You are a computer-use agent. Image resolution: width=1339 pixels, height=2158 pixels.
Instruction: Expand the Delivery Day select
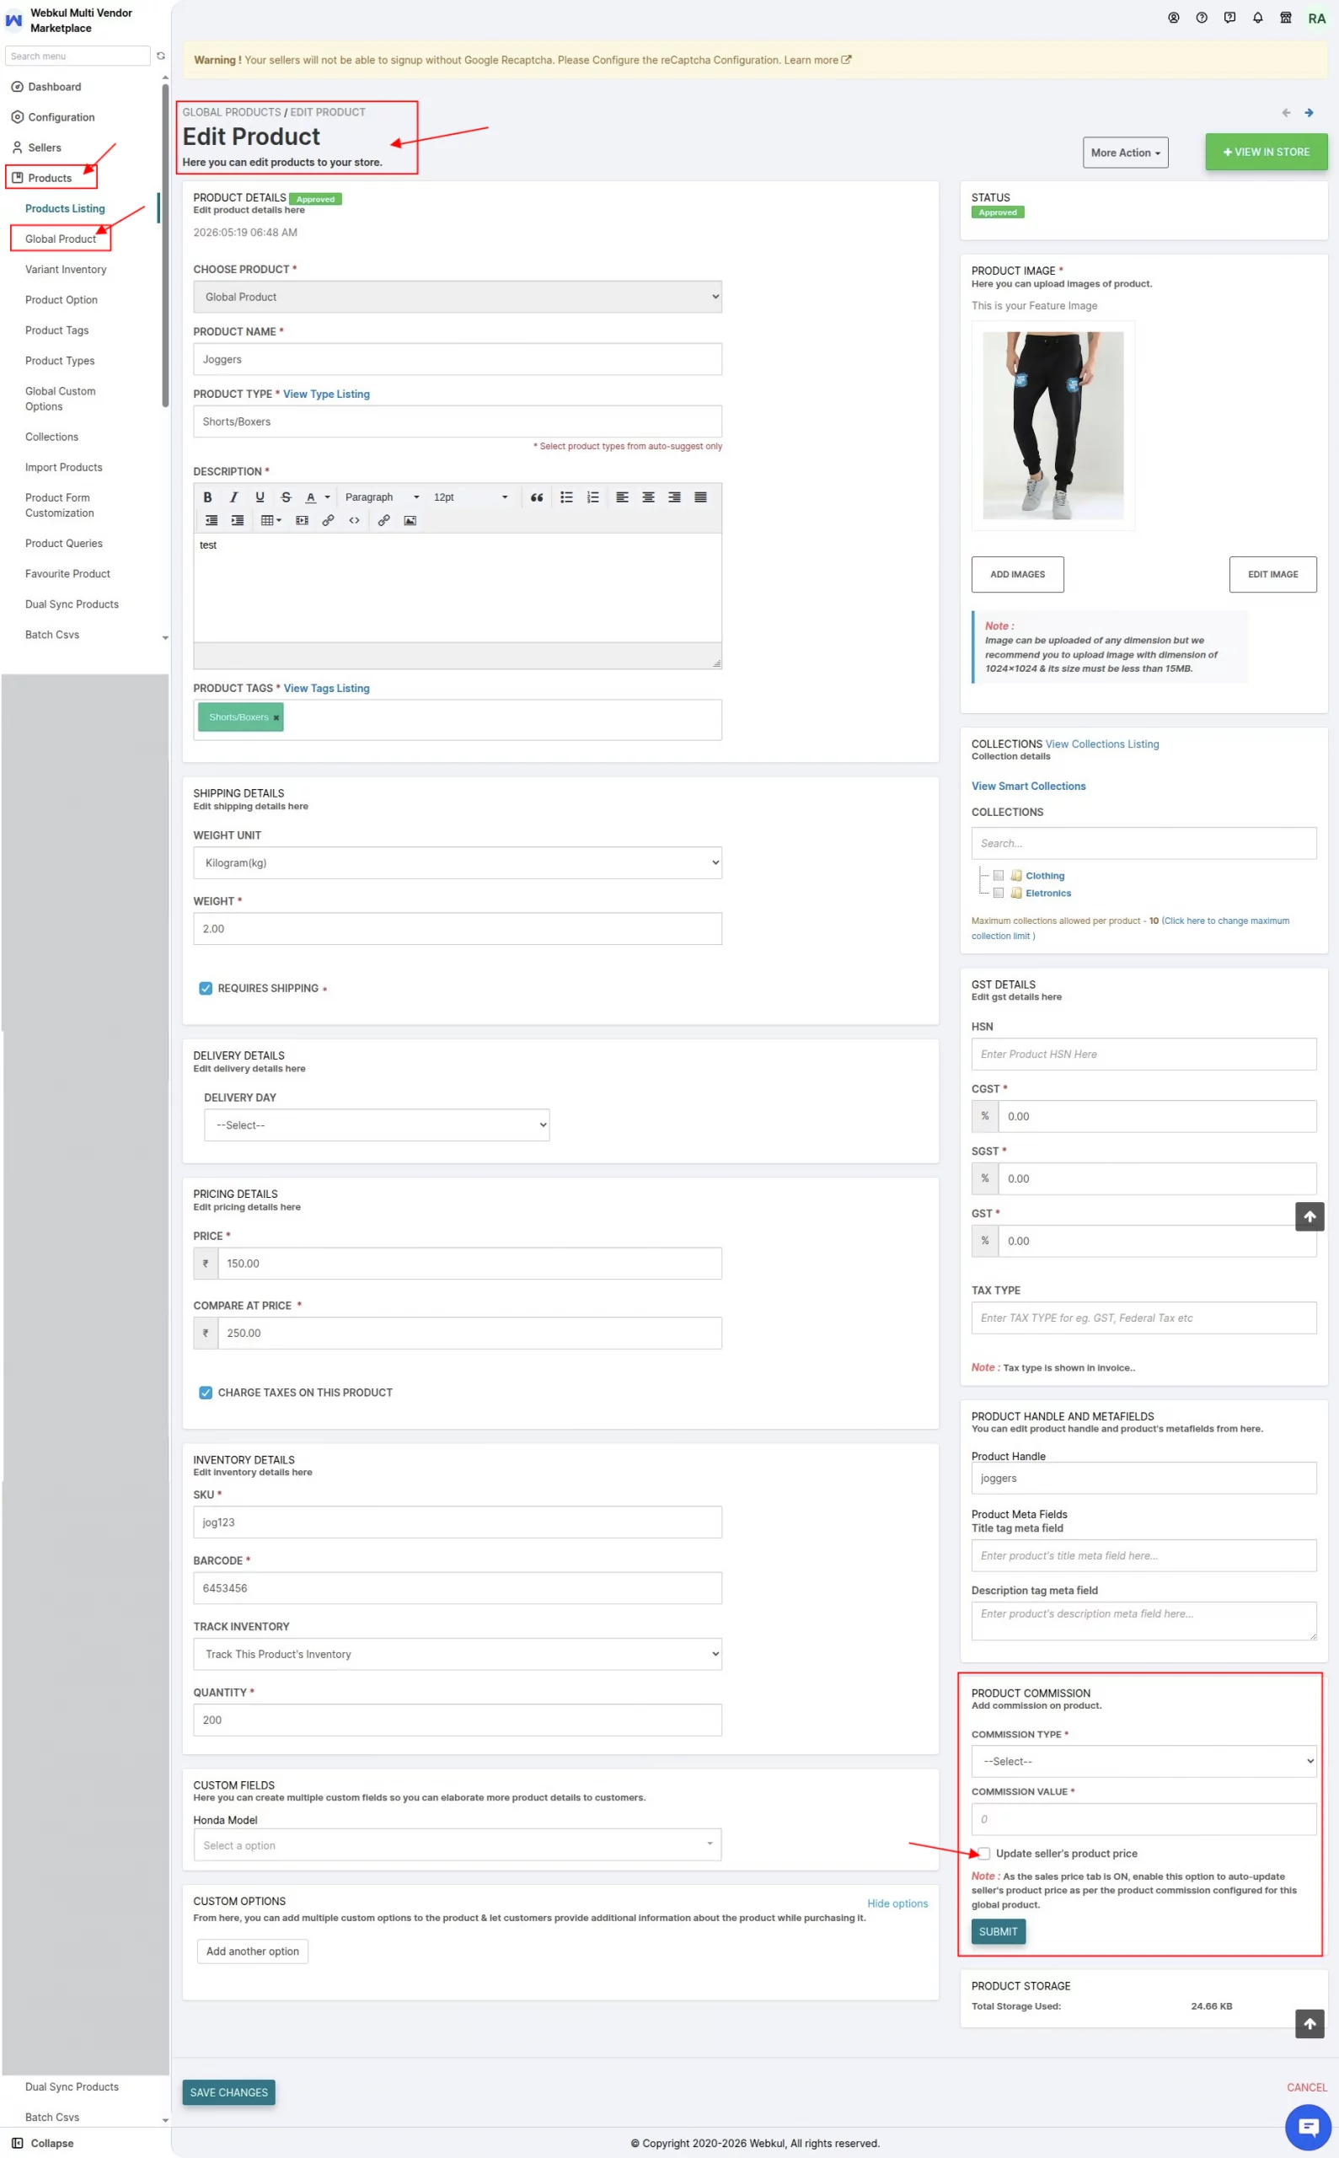tap(377, 1125)
